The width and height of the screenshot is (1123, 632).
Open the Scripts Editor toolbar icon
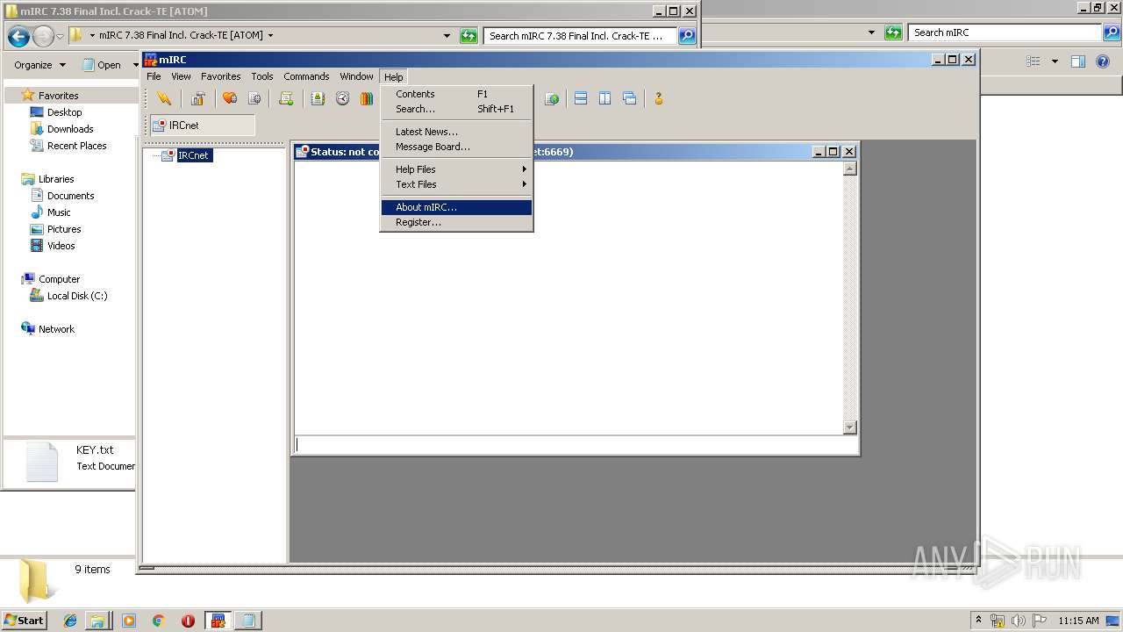[x=286, y=98]
